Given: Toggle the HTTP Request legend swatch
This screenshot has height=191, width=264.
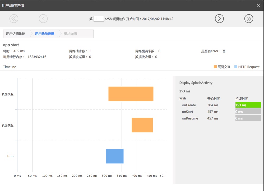Looking at the screenshot, I should click(236, 67).
